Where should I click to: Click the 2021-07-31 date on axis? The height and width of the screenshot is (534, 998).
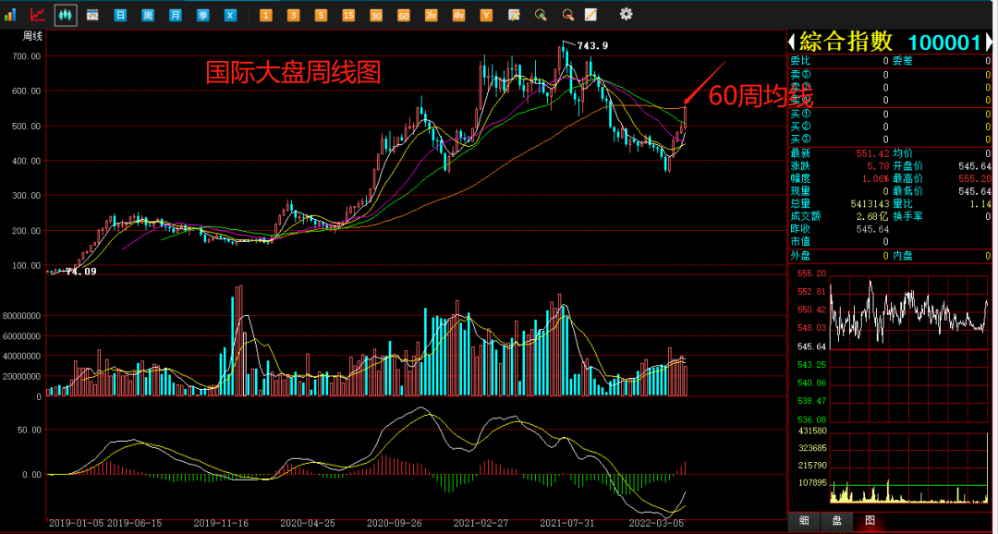coord(567,523)
